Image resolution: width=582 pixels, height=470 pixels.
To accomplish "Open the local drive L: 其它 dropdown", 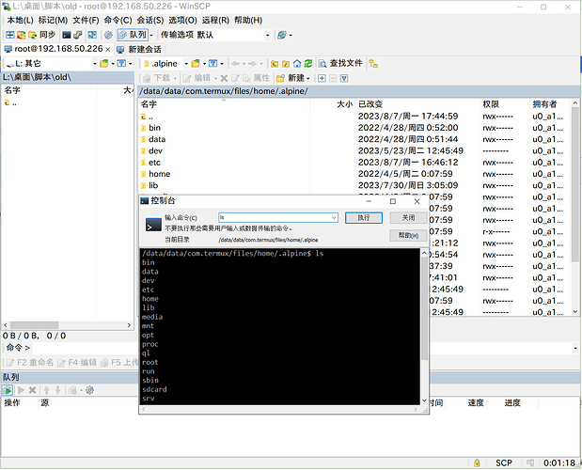I will 95,63.
